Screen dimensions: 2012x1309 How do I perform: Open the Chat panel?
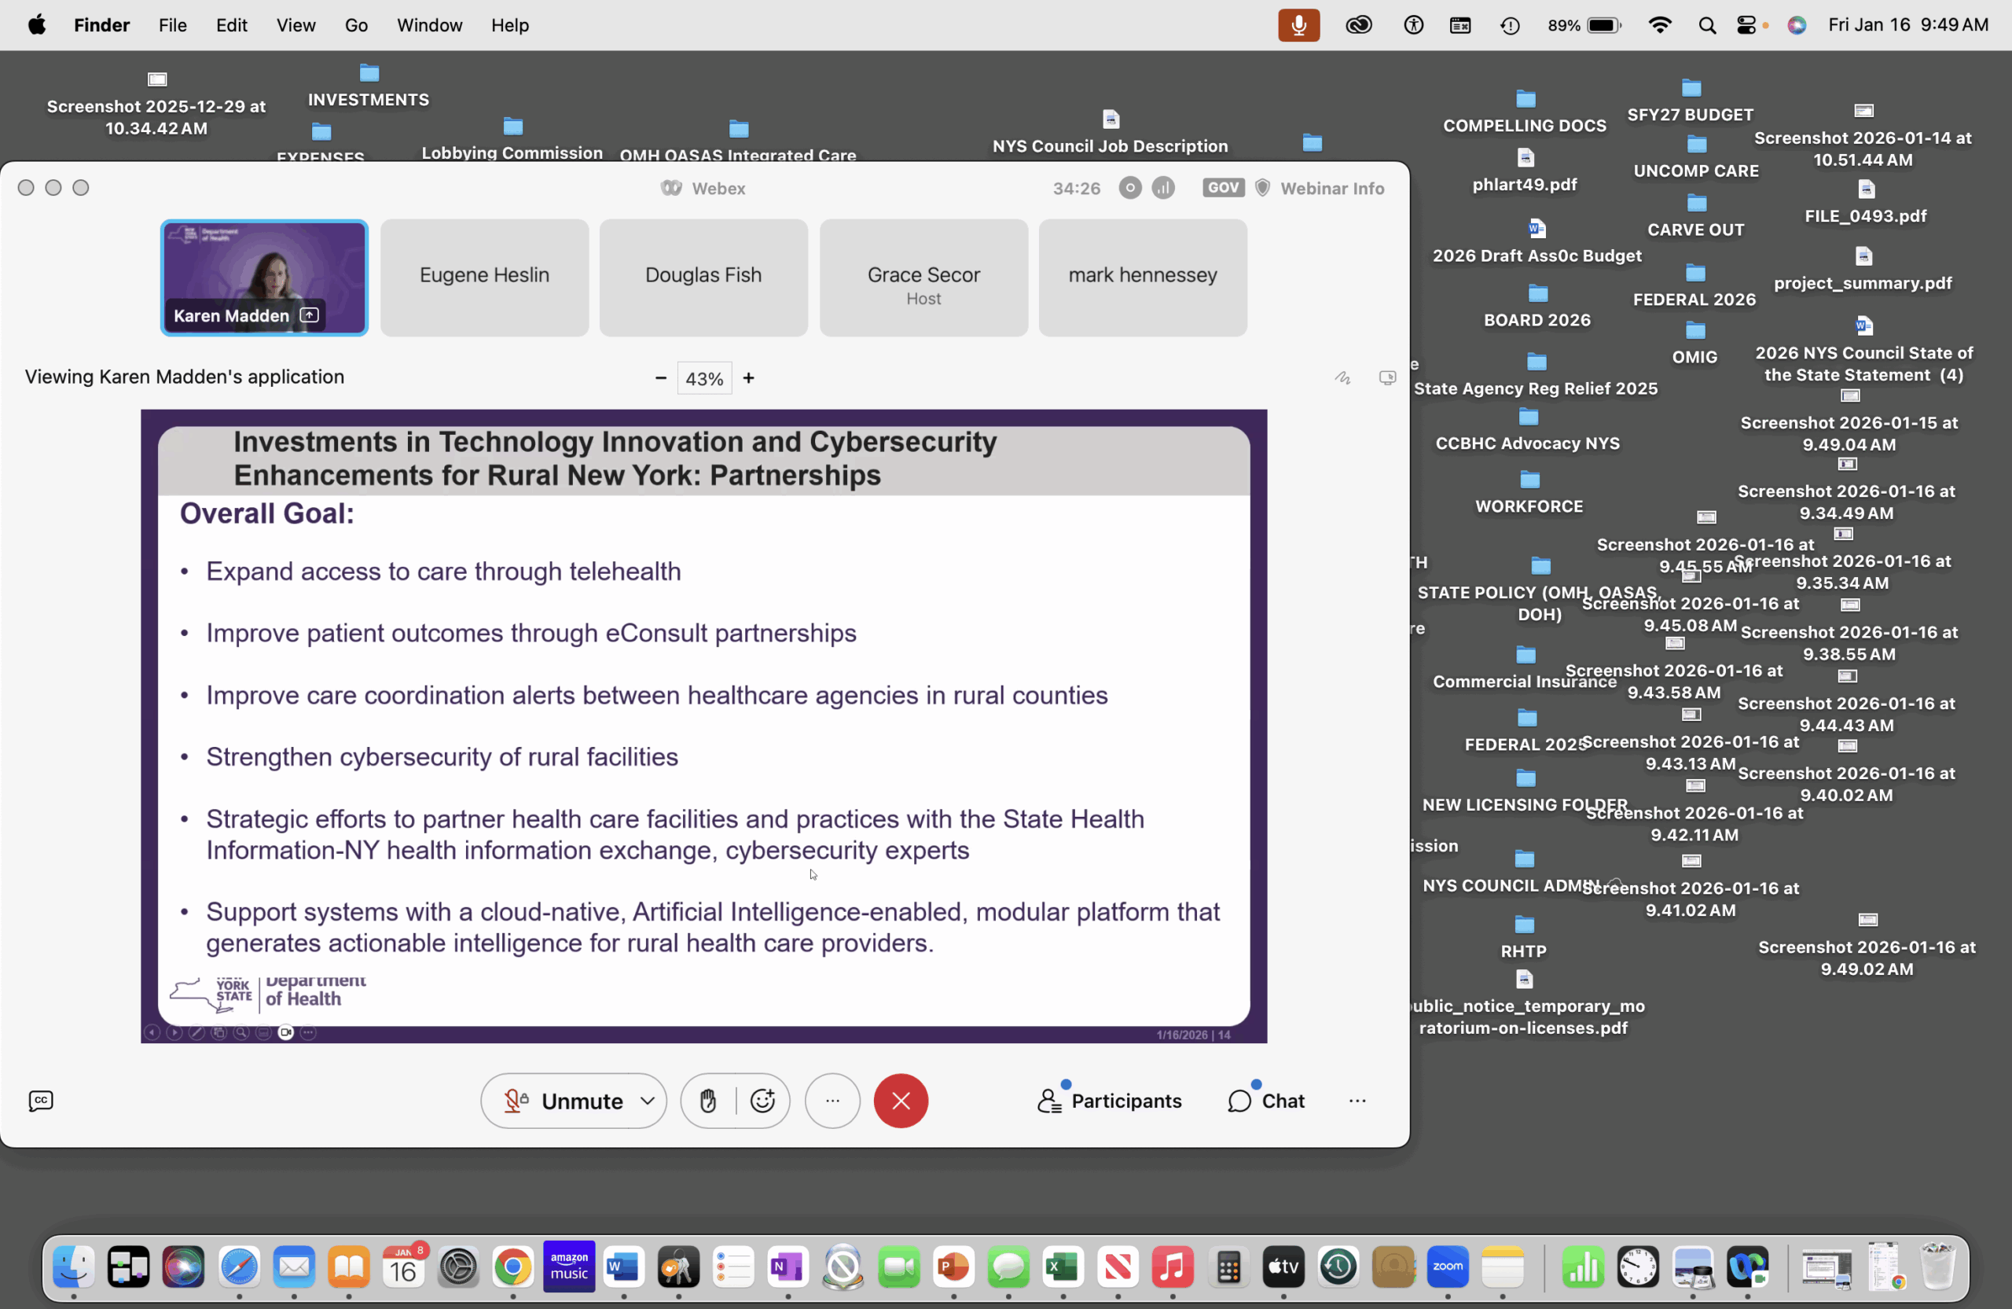(1265, 1100)
